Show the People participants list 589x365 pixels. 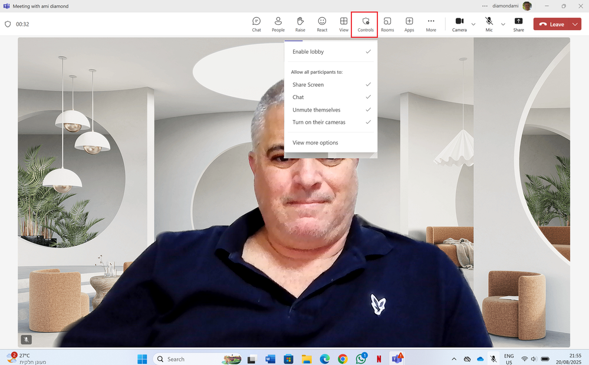(x=278, y=24)
